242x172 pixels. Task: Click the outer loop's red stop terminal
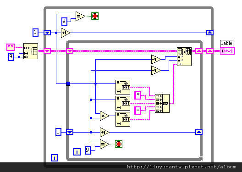(95, 16)
